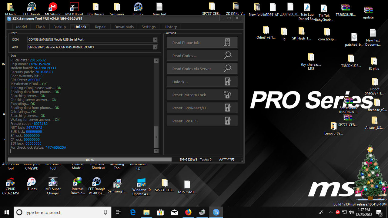Open Internet Download Manager desktop icon
Viewport: 388px width, 218px height.
(x=78, y=186)
